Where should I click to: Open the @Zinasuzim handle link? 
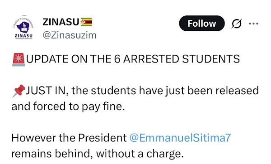(70, 35)
